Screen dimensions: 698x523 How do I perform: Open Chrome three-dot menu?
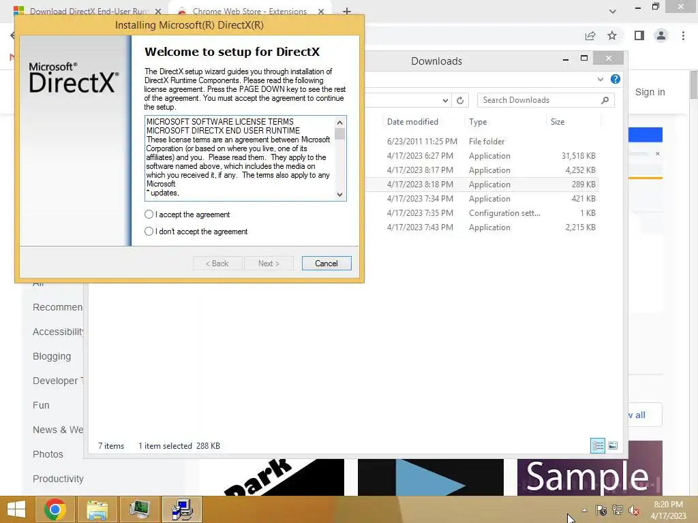click(x=683, y=35)
